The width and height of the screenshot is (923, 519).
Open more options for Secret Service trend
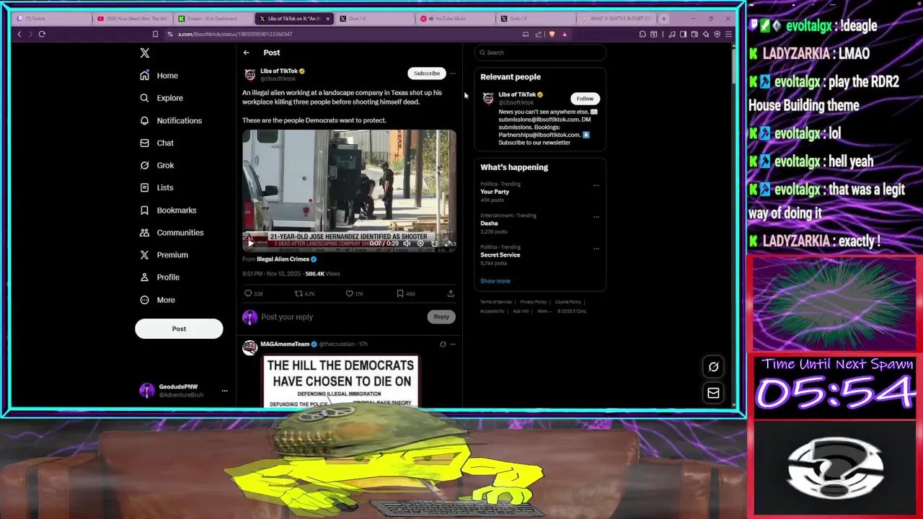pyautogui.click(x=596, y=248)
